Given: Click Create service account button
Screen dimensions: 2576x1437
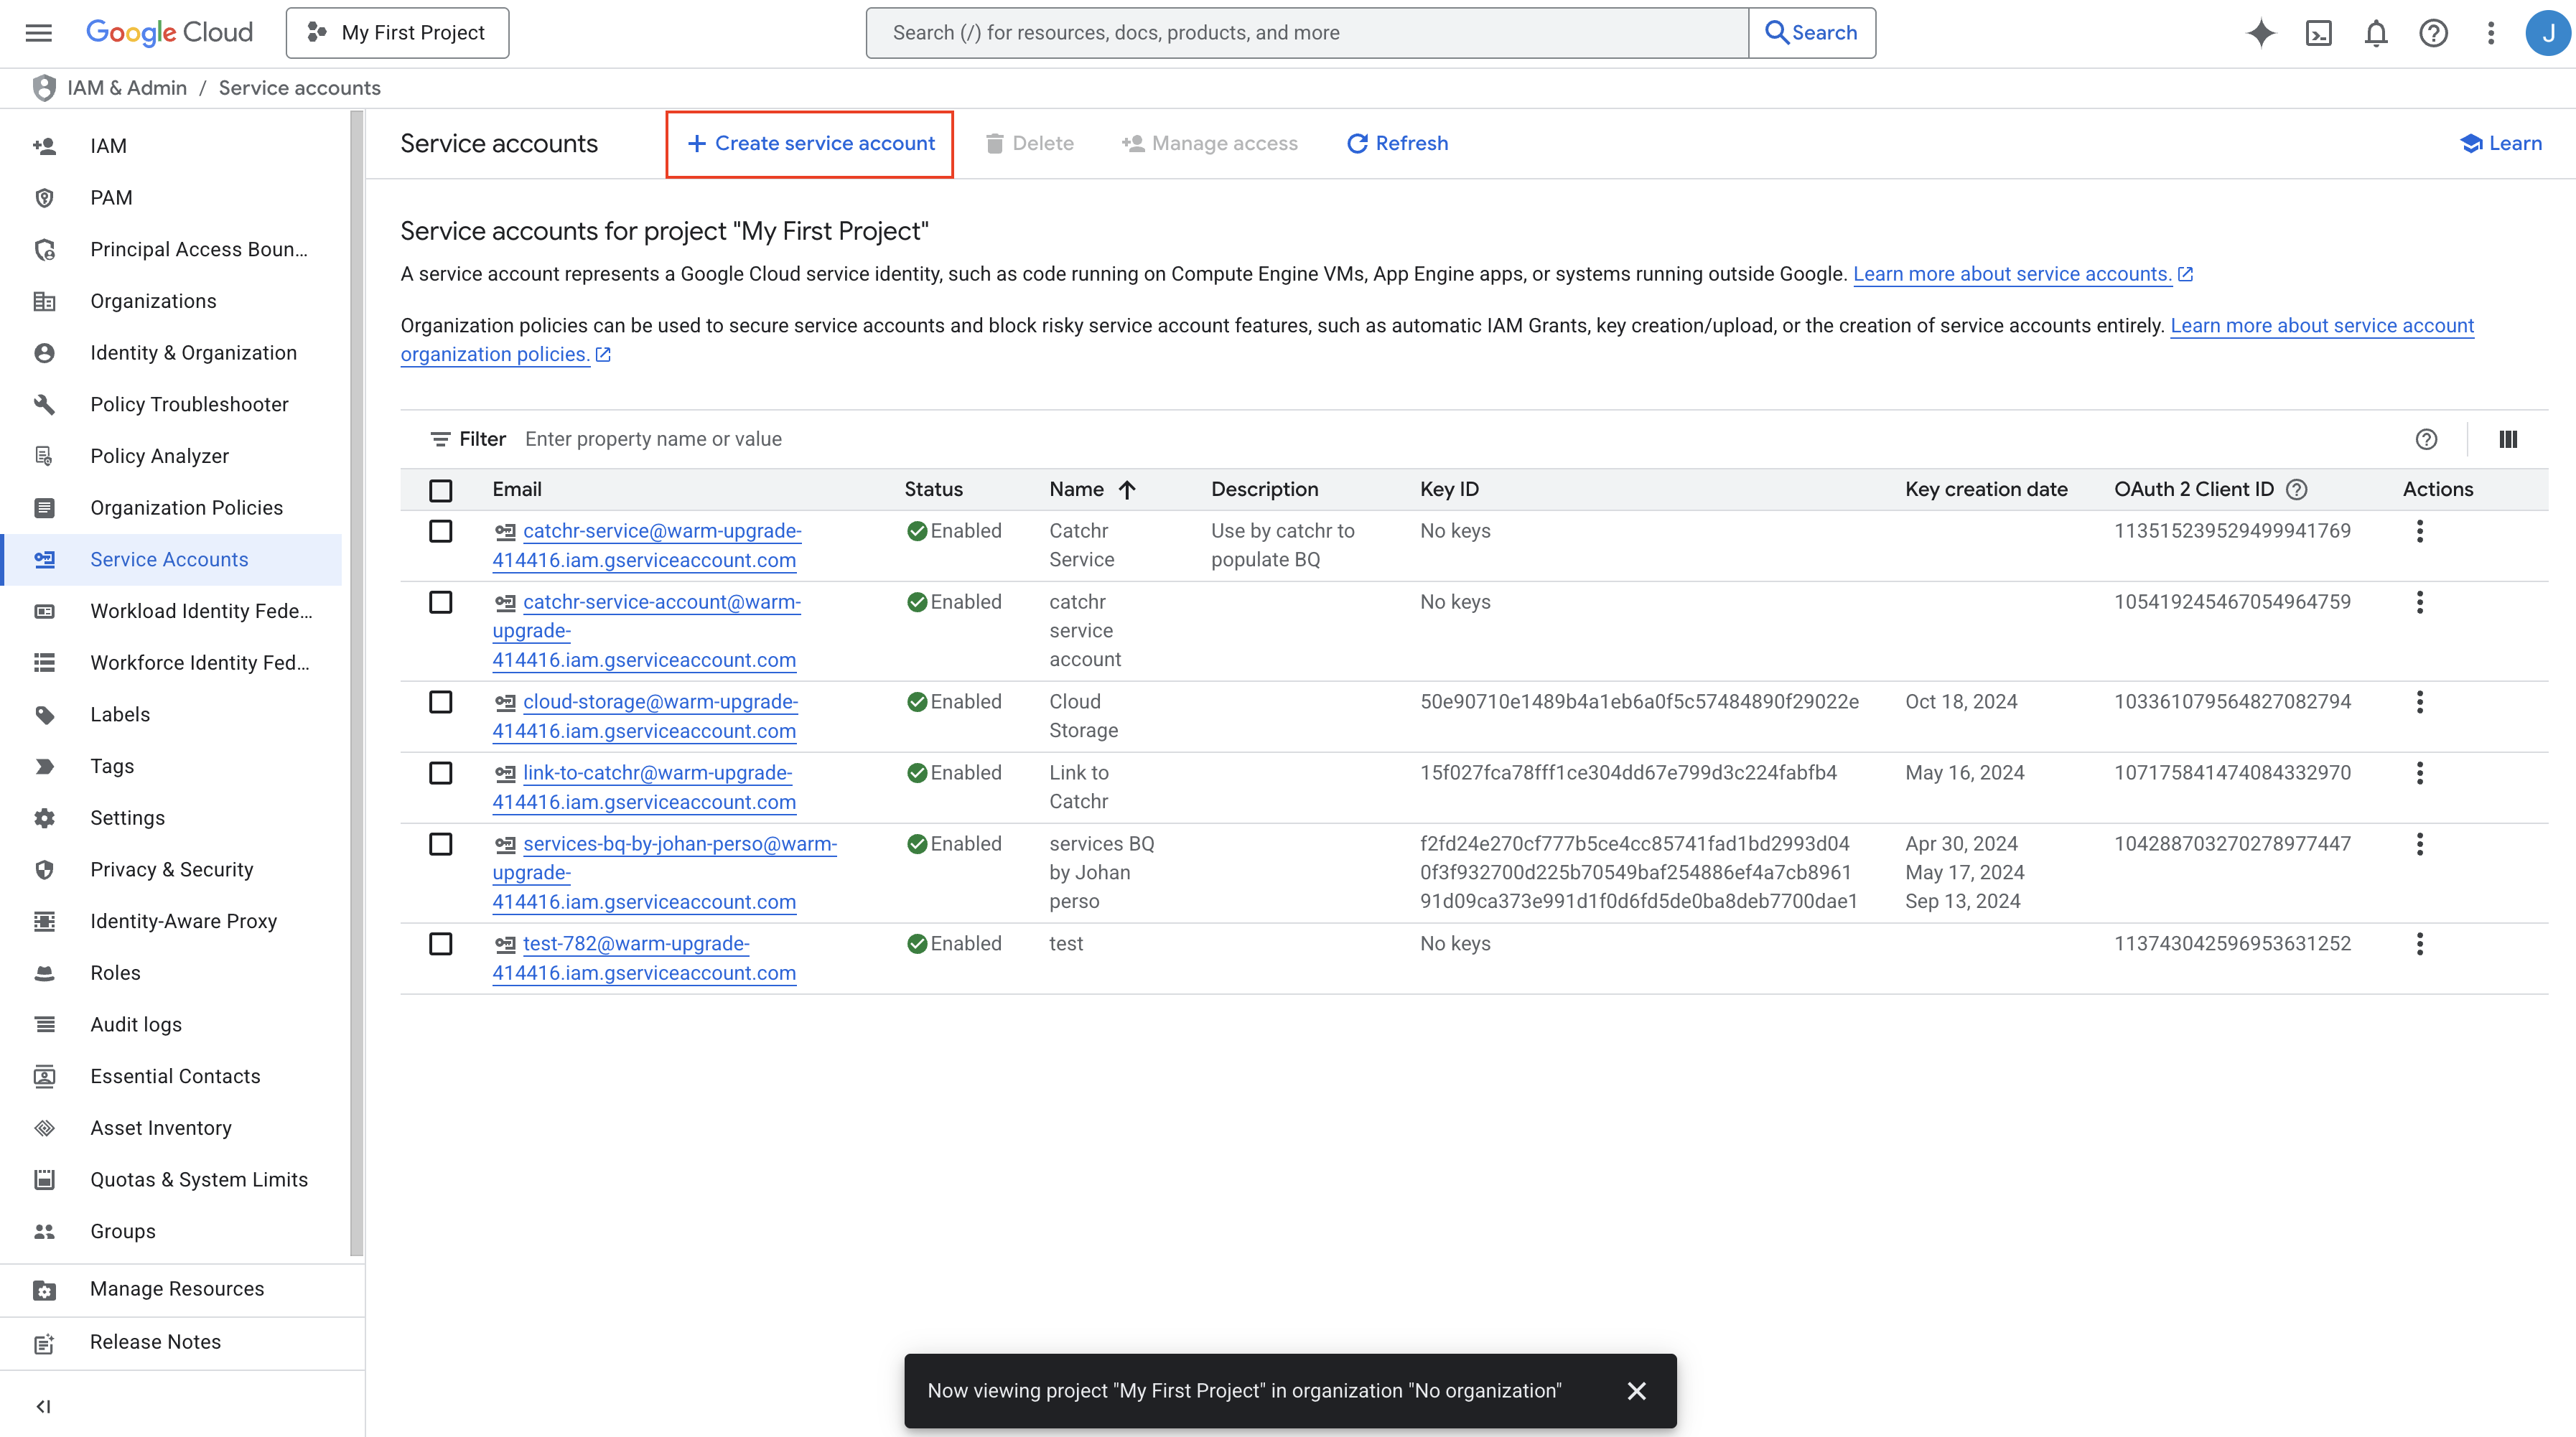Looking at the screenshot, I should click(x=810, y=143).
